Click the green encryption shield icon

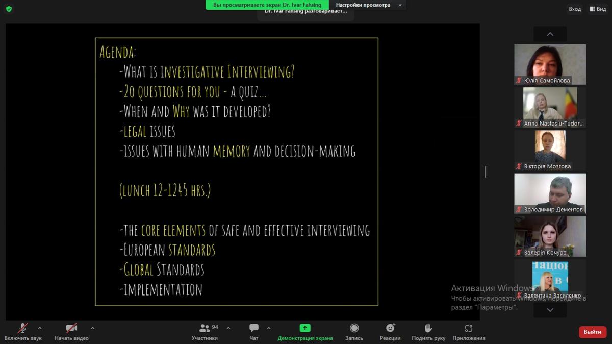click(9, 9)
